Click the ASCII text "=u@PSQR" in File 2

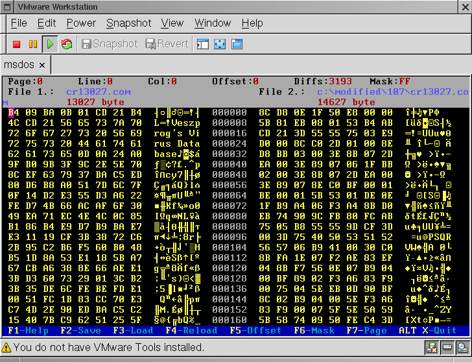coord(431,237)
